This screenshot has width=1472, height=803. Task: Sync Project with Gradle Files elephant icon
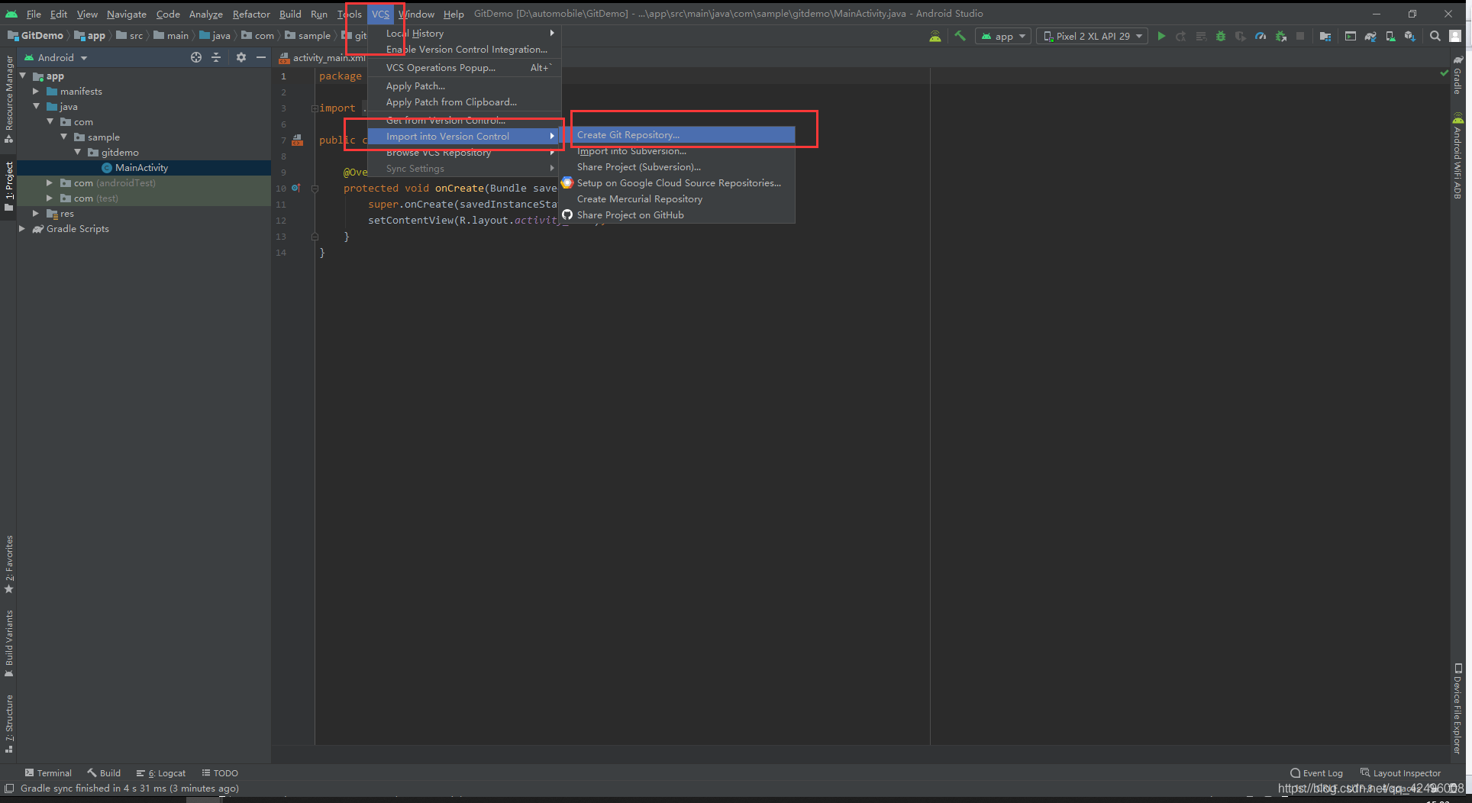coord(1370,36)
